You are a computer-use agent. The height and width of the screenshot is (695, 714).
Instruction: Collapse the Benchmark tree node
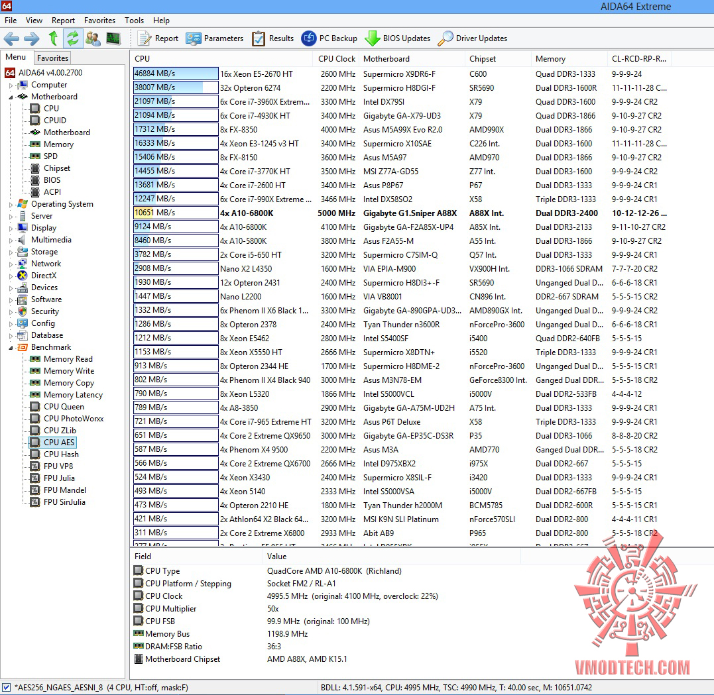pyautogui.click(x=11, y=347)
